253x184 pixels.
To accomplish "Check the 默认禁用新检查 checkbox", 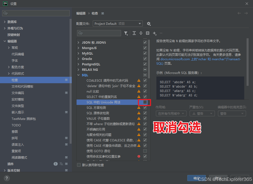I will (79, 165).
